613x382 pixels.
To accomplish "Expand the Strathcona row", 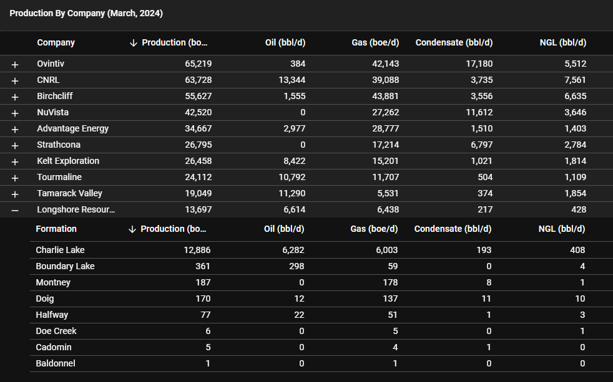I will (x=15, y=146).
